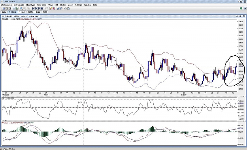Image resolution: width=247 pixels, height=150 pixels.
Task: Close the EURUSD chart inner window
Action: click(x=244, y=16)
